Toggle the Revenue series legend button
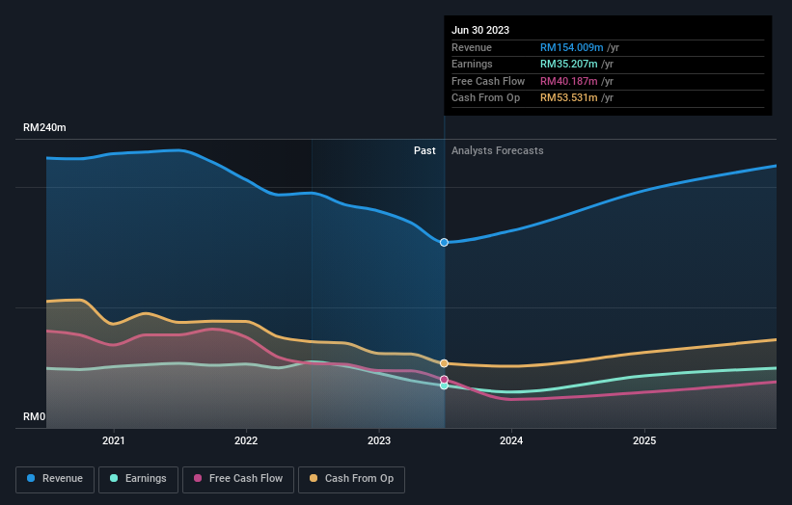Screen dimensions: 792x505 [55, 479]
